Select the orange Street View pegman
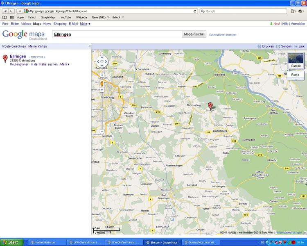 coord(102,83)
